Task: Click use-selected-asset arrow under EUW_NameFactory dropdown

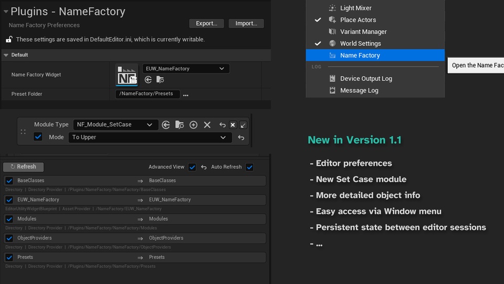Action: click(148, 79)
